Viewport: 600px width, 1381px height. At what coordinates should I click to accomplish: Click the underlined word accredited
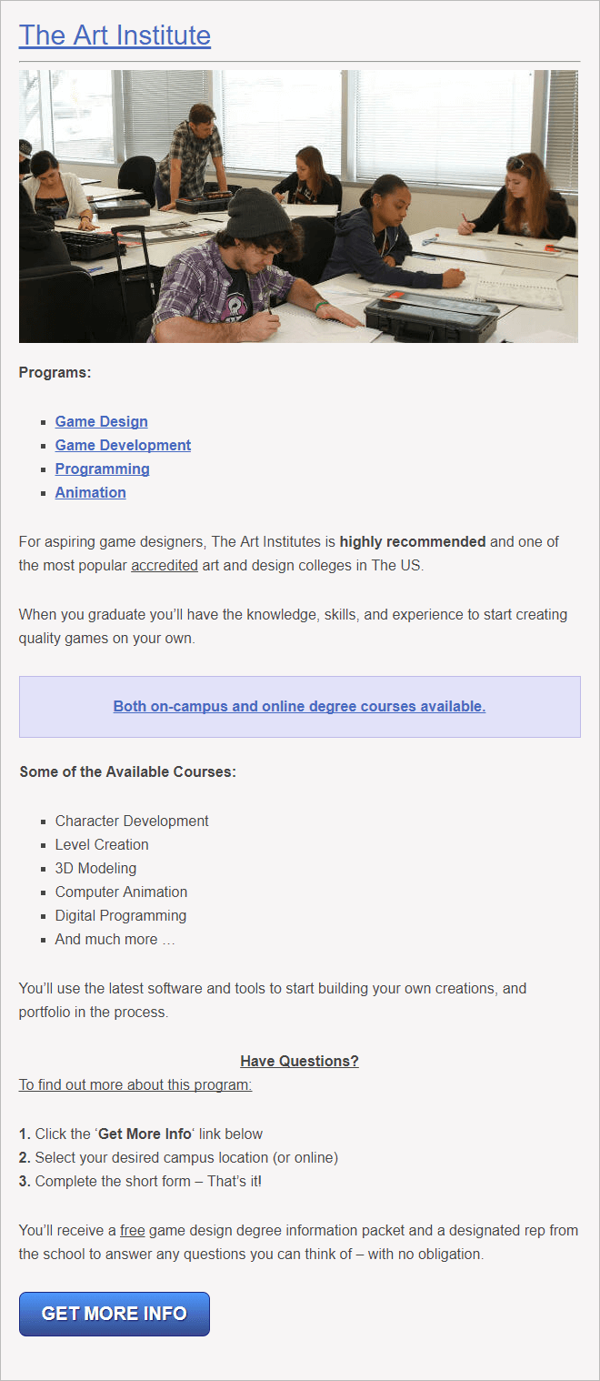point(165,565)
